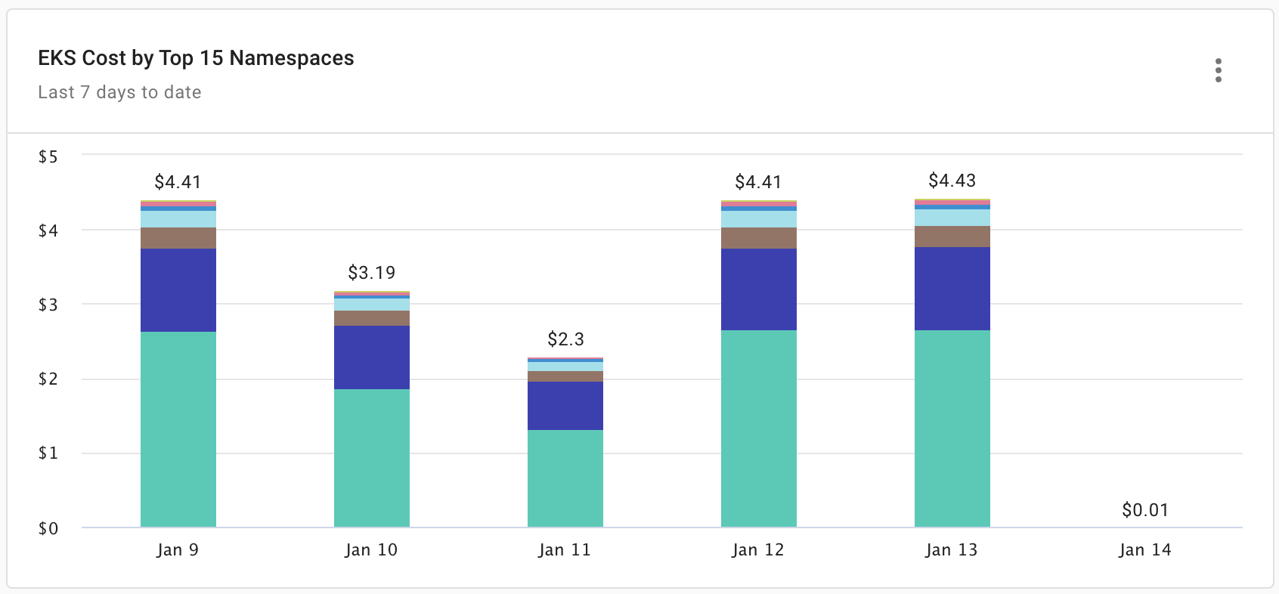This screenshot has height=594, width=1279.
Task: Click the dark blue segment of Jan 9 bar
Action: tap(178, 290)
